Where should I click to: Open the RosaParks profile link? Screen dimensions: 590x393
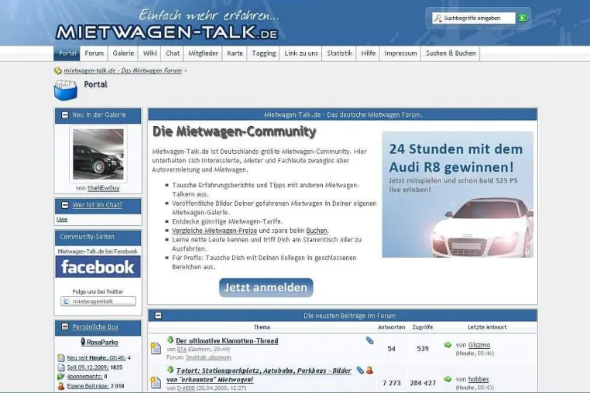coord(102,342)
